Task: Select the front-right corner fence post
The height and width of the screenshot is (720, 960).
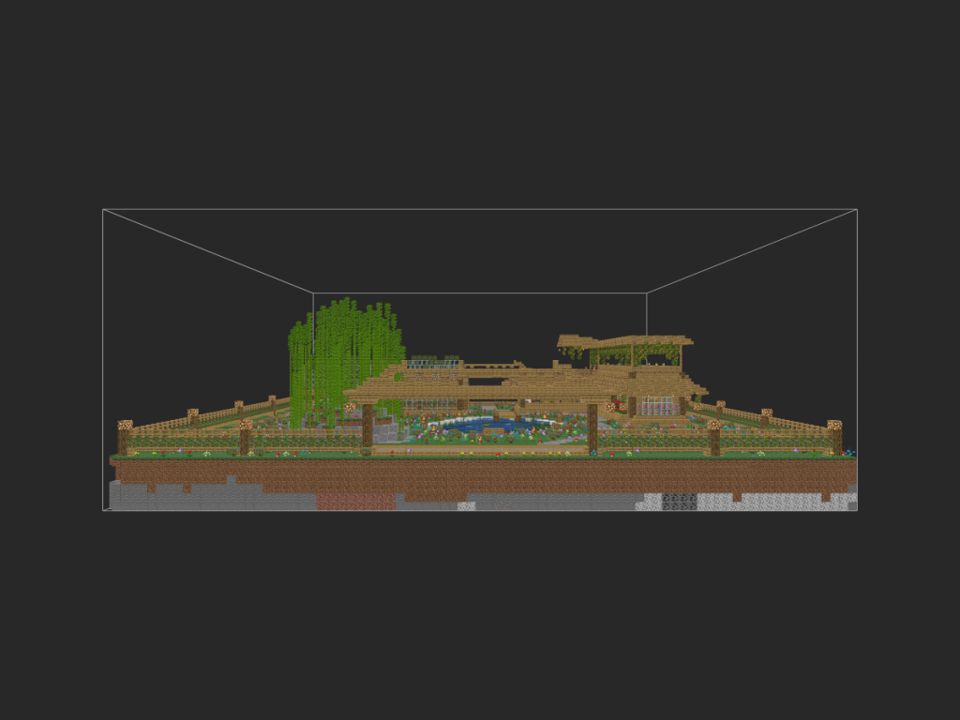Action: tap(834, 438)
